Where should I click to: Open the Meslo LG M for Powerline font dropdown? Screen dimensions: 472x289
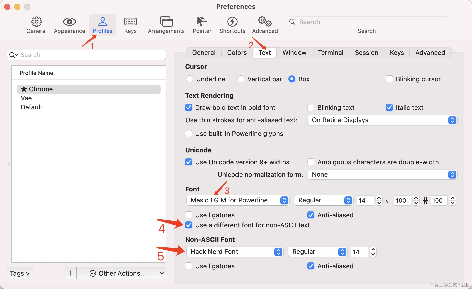pyautogui.click(x=238, y=200)
